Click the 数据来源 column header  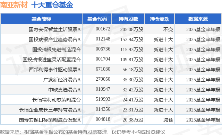click(x=198, y=19)
